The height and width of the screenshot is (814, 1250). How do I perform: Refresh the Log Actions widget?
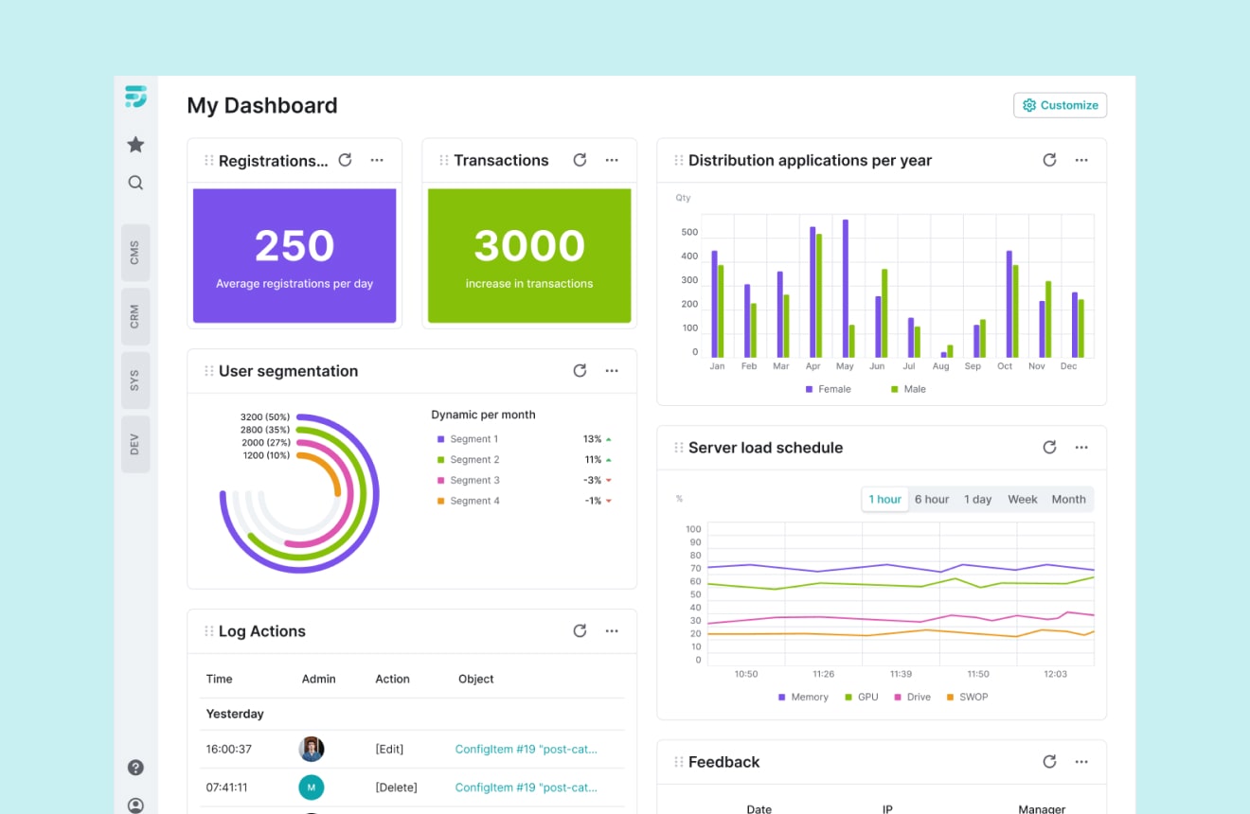click(580, 630)
